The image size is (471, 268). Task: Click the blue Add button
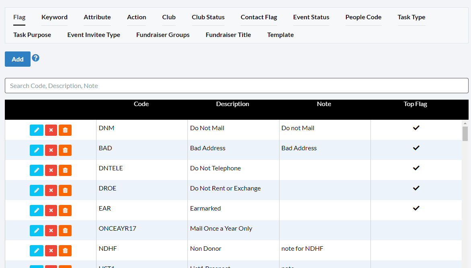(18, 59)
